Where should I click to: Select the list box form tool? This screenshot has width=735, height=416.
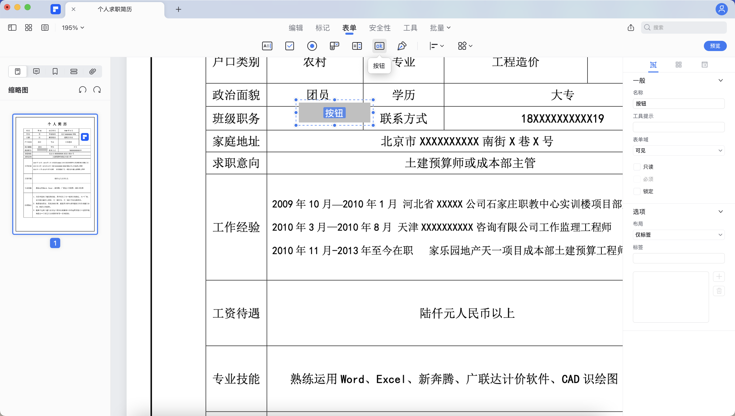pyautogui.click(x=357, y=46)
